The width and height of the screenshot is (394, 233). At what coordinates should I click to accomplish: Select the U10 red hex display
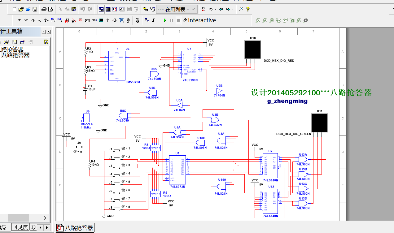[253, 50]
